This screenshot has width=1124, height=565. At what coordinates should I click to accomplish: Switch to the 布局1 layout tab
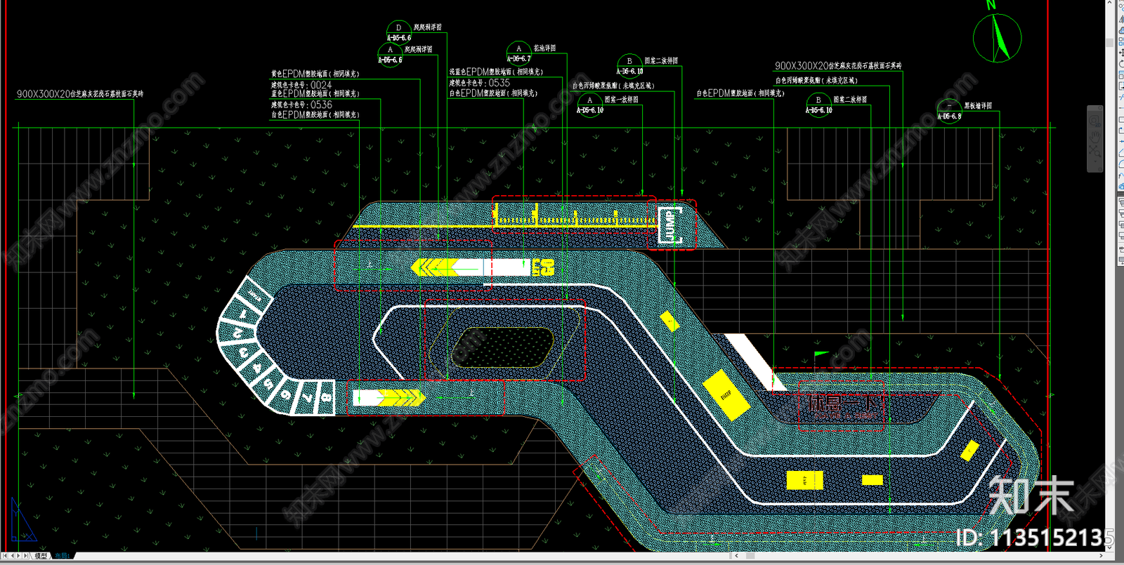(62, 556)
